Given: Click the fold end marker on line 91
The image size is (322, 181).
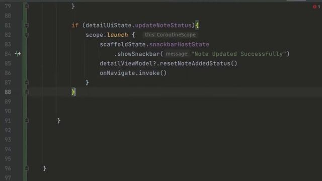Looking at the screenshot, I should 27,121.
